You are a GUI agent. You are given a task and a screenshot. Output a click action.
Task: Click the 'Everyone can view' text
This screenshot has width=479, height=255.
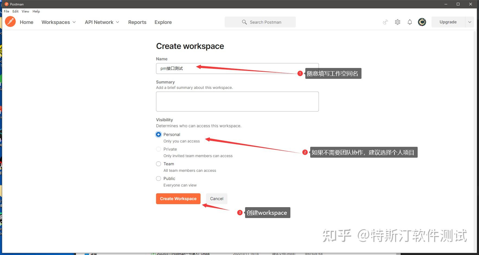tap(180, 185)
